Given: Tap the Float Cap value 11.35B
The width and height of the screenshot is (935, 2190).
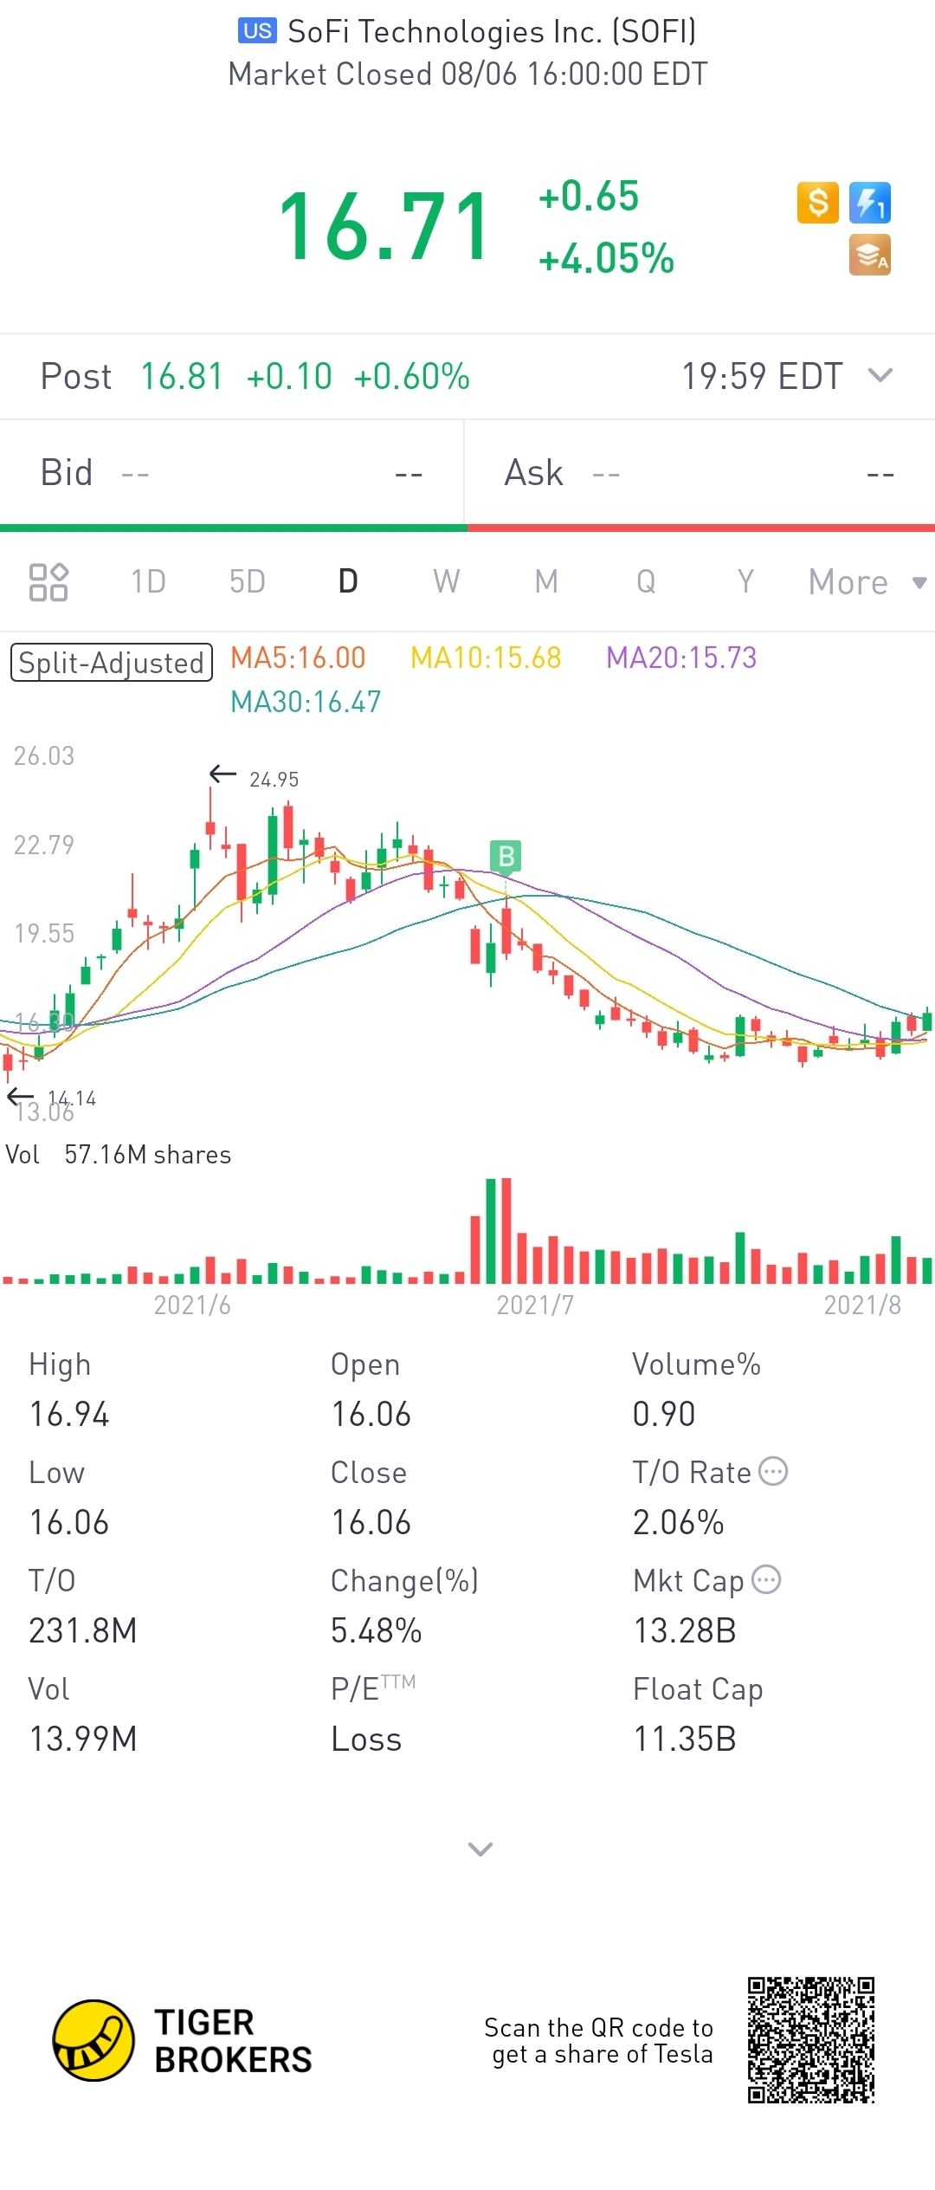Looking at the screenshot, I should click(x=685, y=1739).
